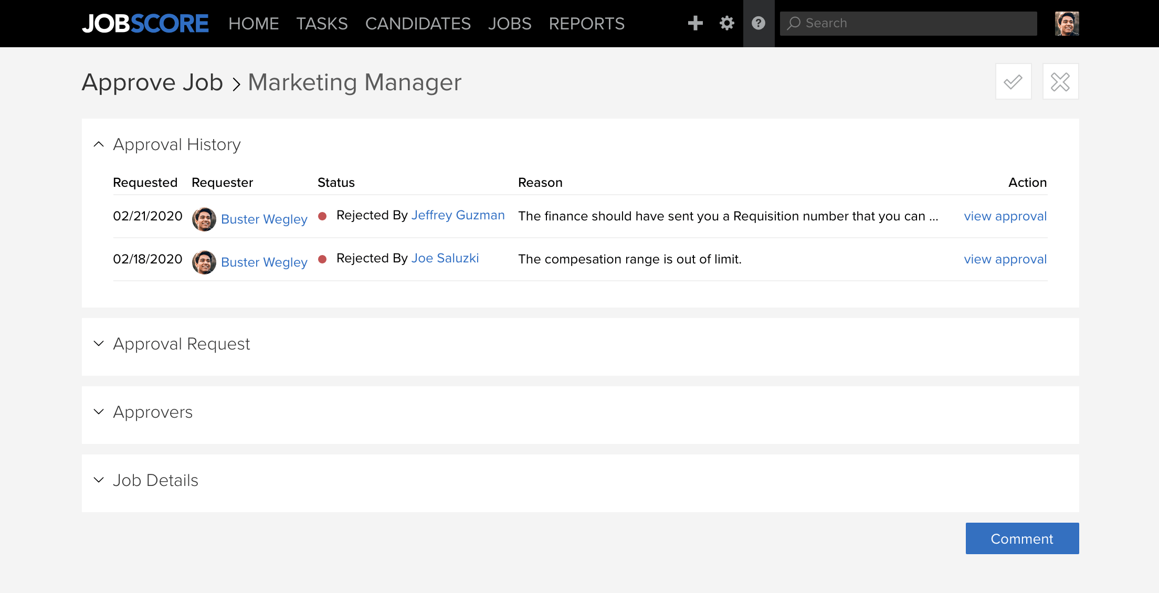Click the search magnifier icon
The image size is (1159, 593).
(x=794, y=23)
